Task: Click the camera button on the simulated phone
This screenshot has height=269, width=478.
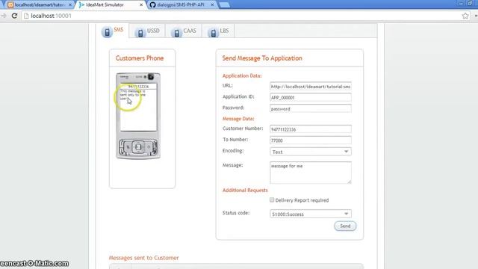Action: coord(151,76)
